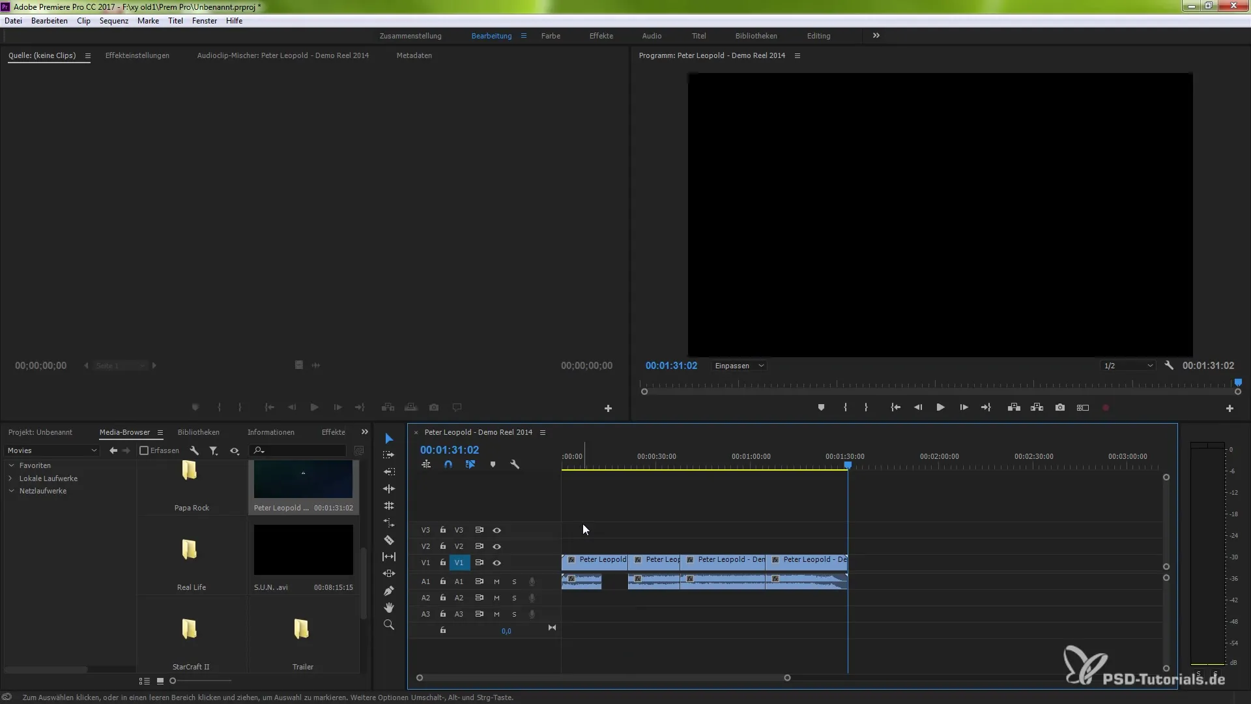Enable the Erfassen checkbox
Image resolution: width=1251 pixels, height=704 pixels.
[x=145, y=450]
